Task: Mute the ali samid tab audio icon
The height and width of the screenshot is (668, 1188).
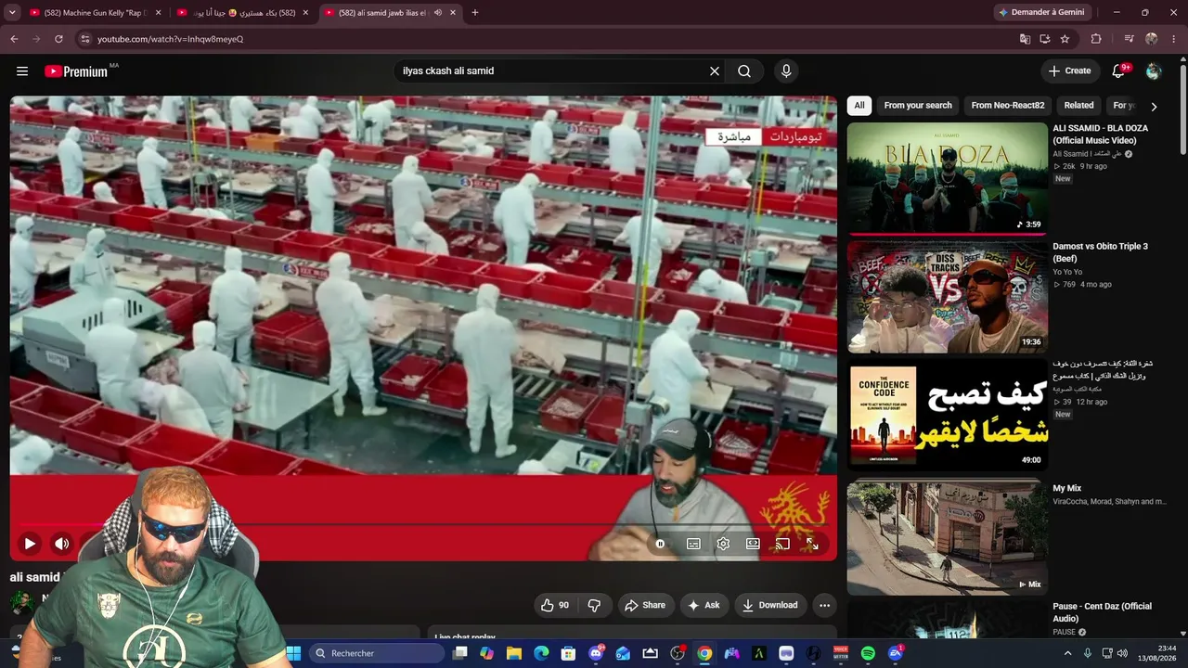Action: click(438, 13)
